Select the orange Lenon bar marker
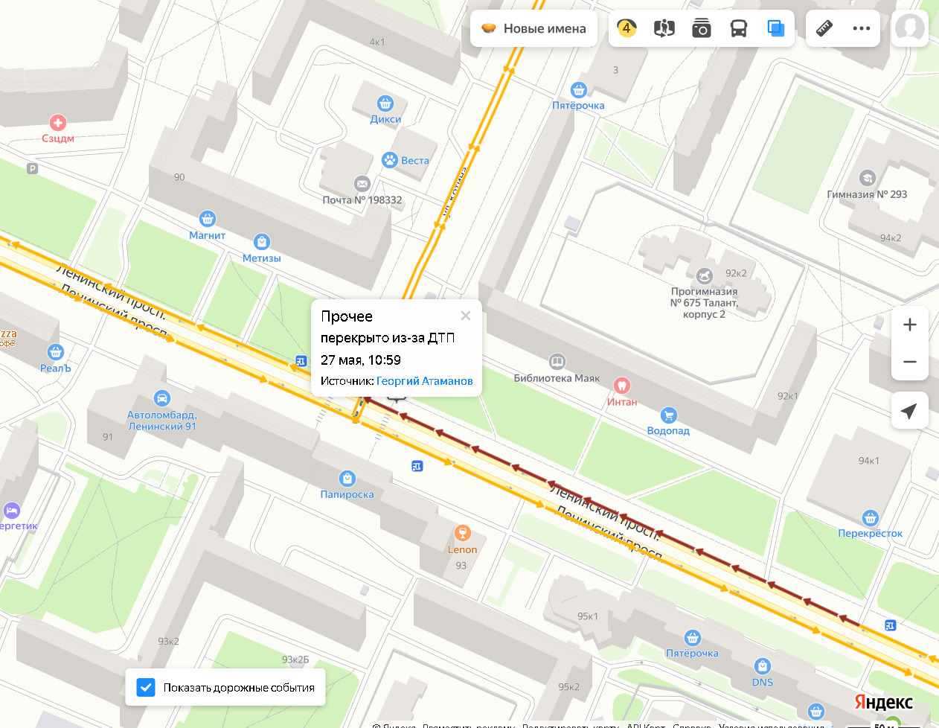This screenshot has width=939, height=728. tap(463, 533)
